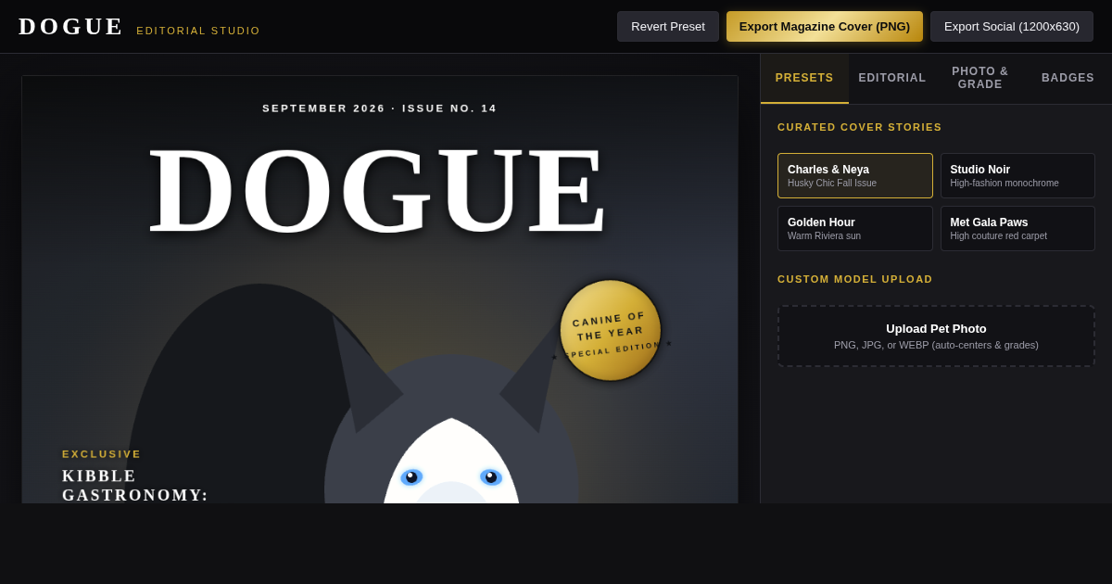Image resolution: width=1112 pixels, height=584 pixels.
Task: Pick the Met Gala Paws preset
Action: (x=1017, y=228)
